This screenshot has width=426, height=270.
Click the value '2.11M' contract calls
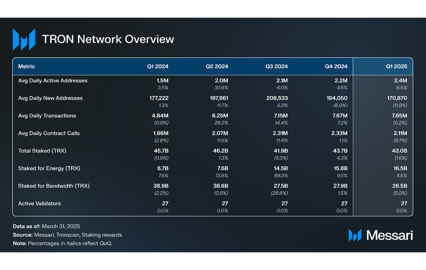(400, 133)
